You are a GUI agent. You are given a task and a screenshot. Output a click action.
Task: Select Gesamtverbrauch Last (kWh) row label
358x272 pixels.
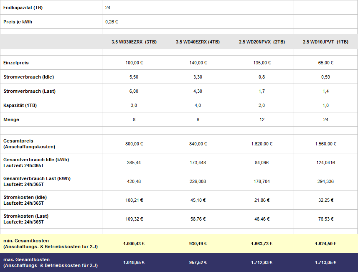tap(51, 181)
